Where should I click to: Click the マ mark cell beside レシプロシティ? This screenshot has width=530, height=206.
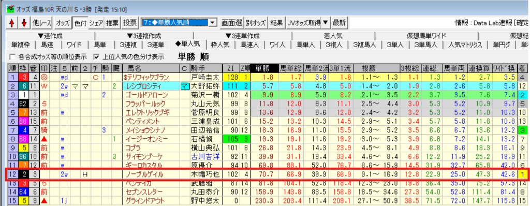tap(184, 86)
